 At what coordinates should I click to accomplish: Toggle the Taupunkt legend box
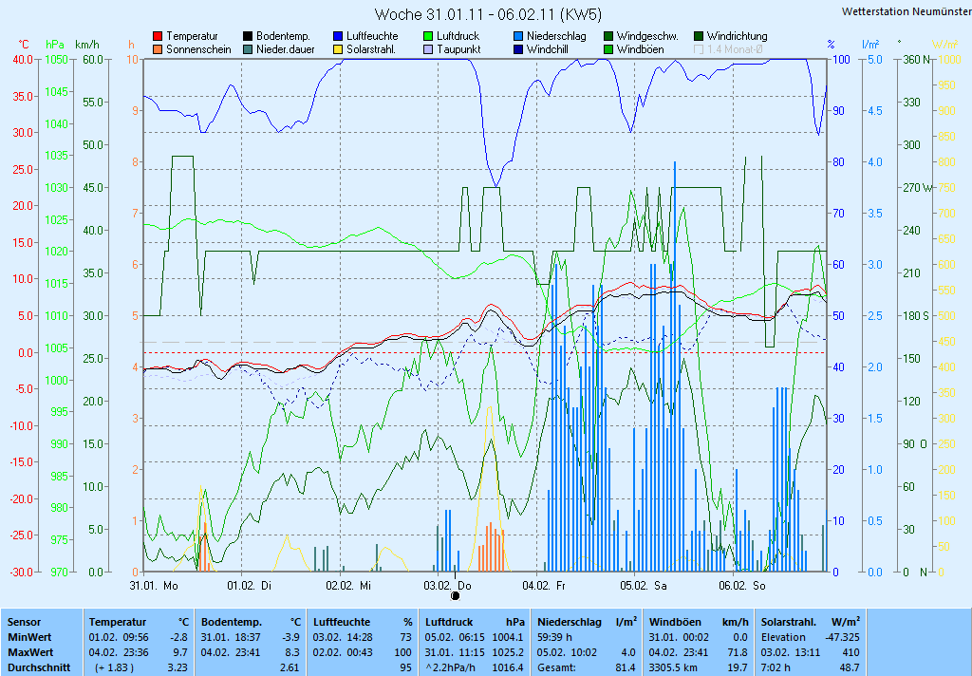pos(428,49)
